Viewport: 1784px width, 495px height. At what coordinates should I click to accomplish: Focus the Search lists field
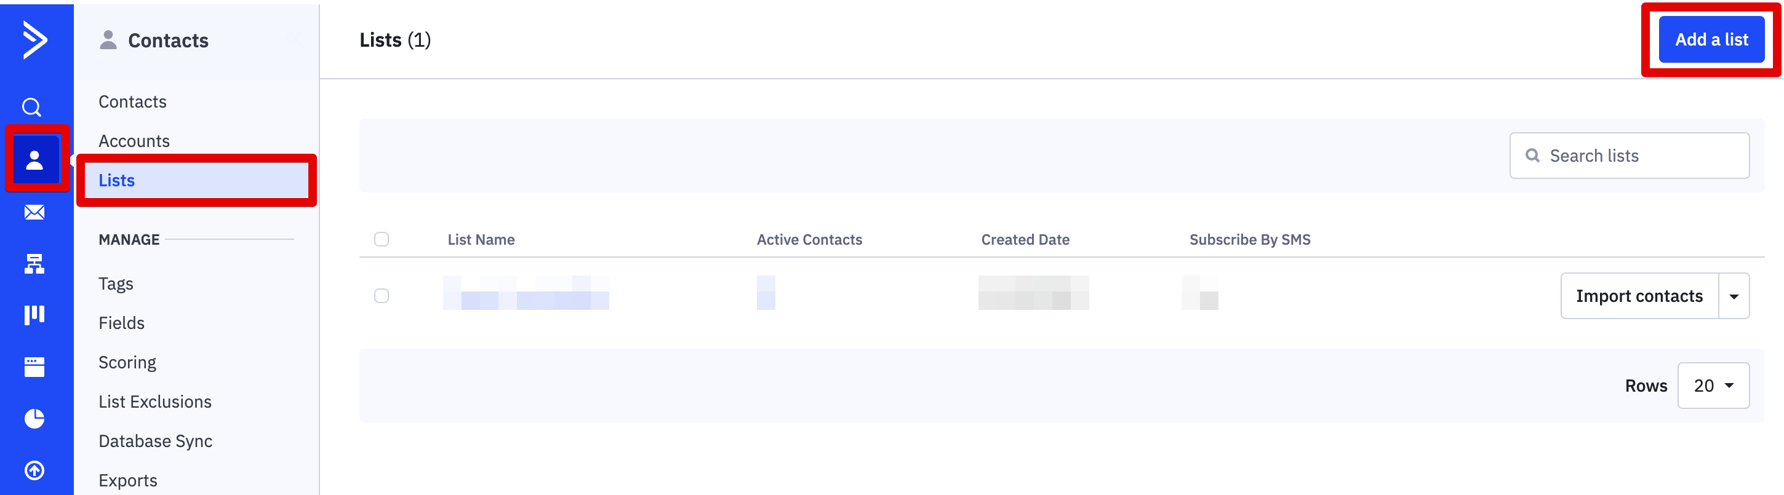click(x=1630, y=156)
